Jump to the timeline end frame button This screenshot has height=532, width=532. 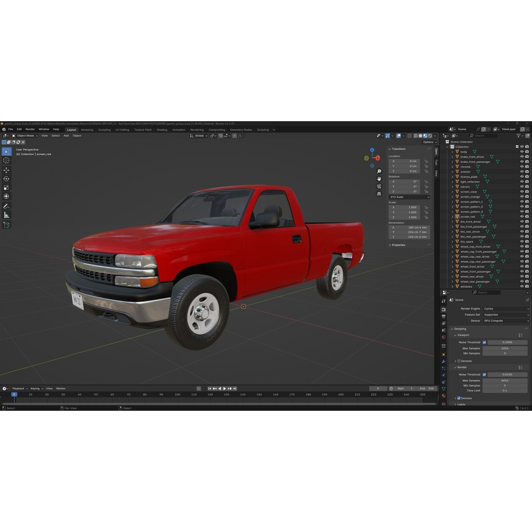pos(234,389)
